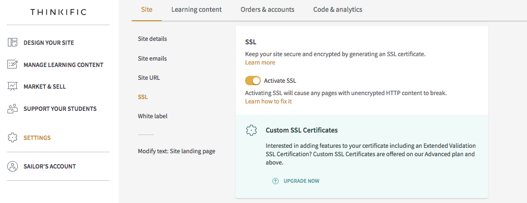Go to Site details settings

pos(152,38)
